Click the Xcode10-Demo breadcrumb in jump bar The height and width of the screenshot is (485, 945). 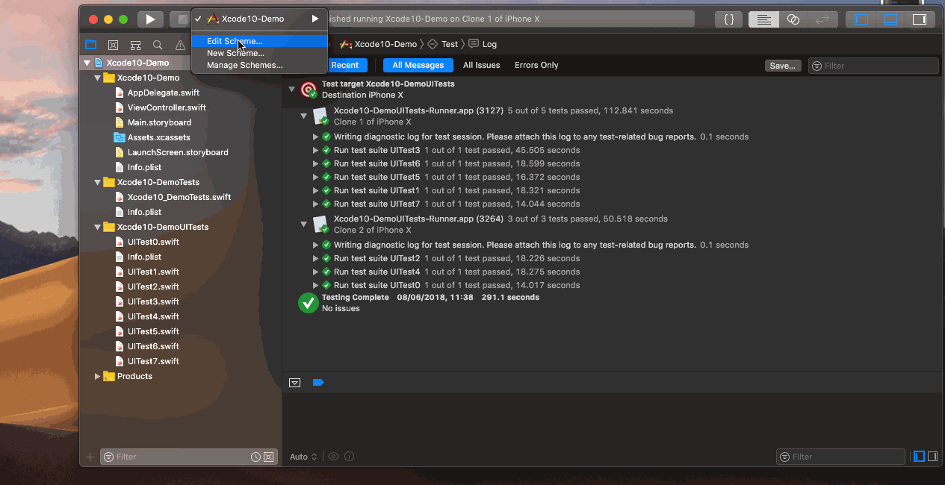pyautogui.click(x=379, y=44)
